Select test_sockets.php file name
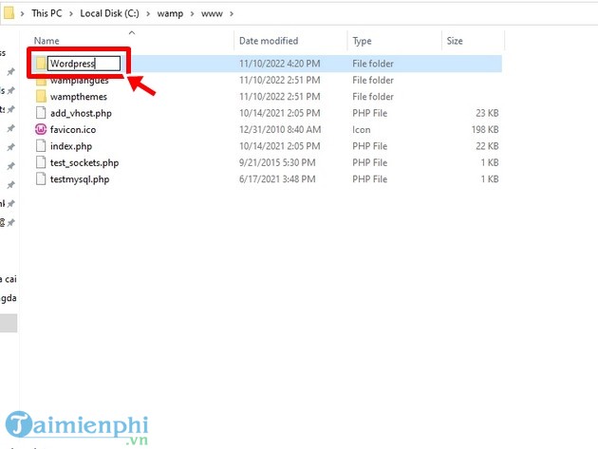The width and height of the screenshot is (598, 449). (x=84, y=163)
